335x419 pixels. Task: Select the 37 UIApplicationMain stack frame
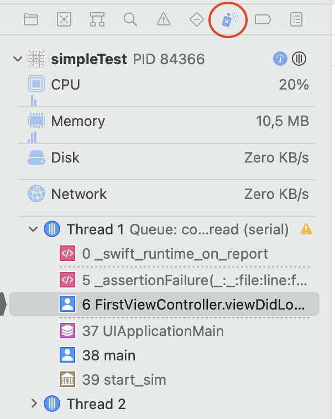point(153,331)
